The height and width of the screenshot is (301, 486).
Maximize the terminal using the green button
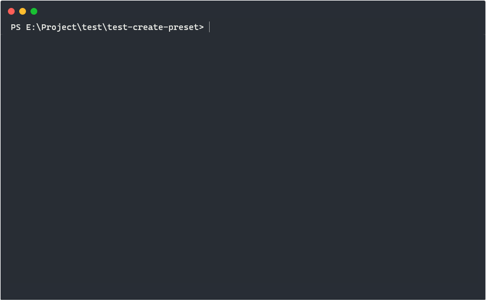coord(34,11)
